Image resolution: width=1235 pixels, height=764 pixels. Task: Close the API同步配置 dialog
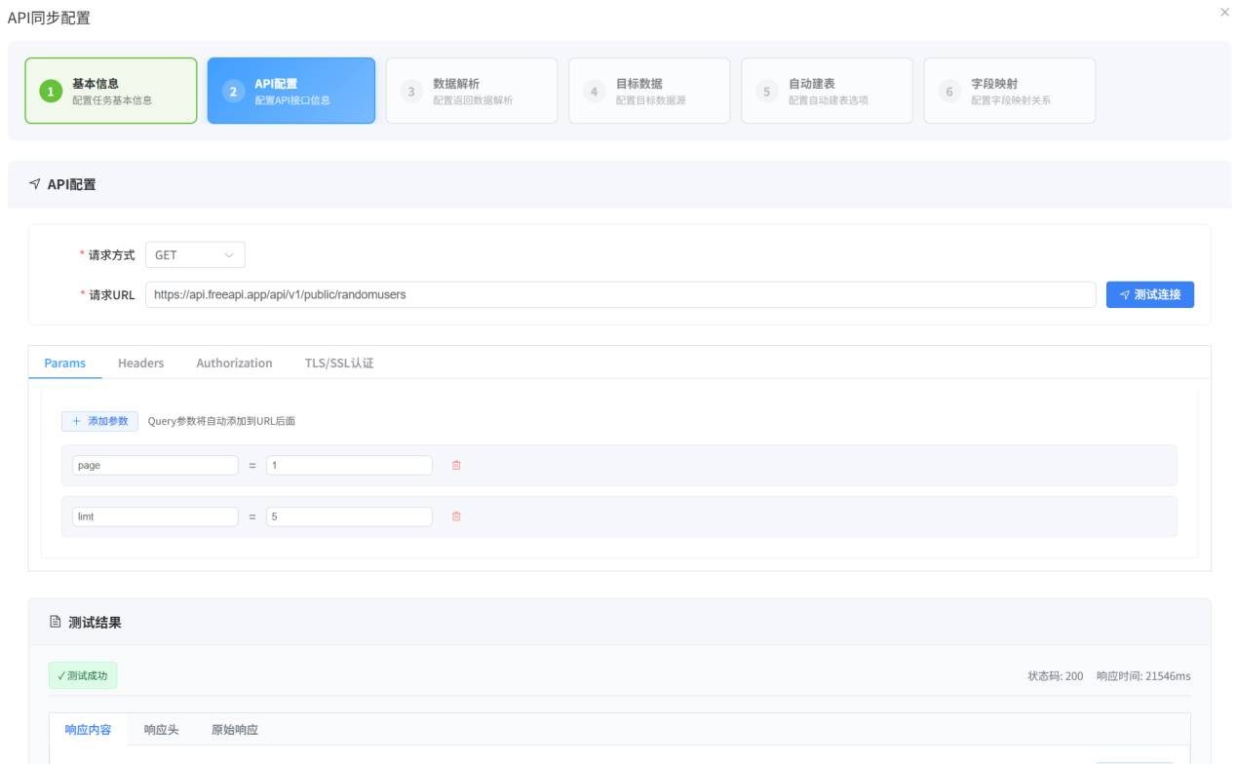1224,12
